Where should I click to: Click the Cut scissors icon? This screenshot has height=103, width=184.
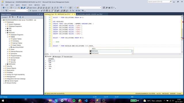coord(52,8)
